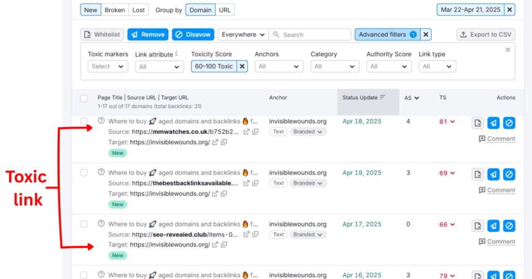The image size is (532, 279).
Task: Open seo-revealed.club source in new tab
Action: tap(246, 234)
